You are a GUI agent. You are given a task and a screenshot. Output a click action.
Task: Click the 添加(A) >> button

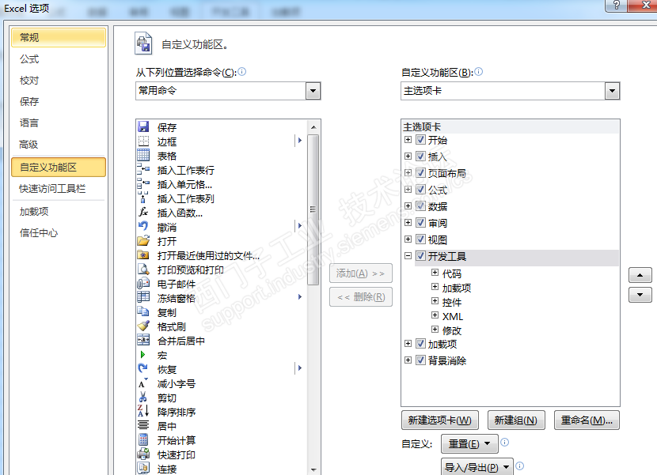coord(361,273)
